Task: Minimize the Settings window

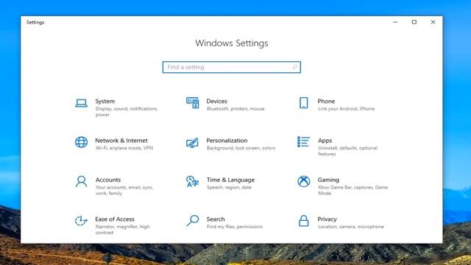Action: [x=395, y=22]
